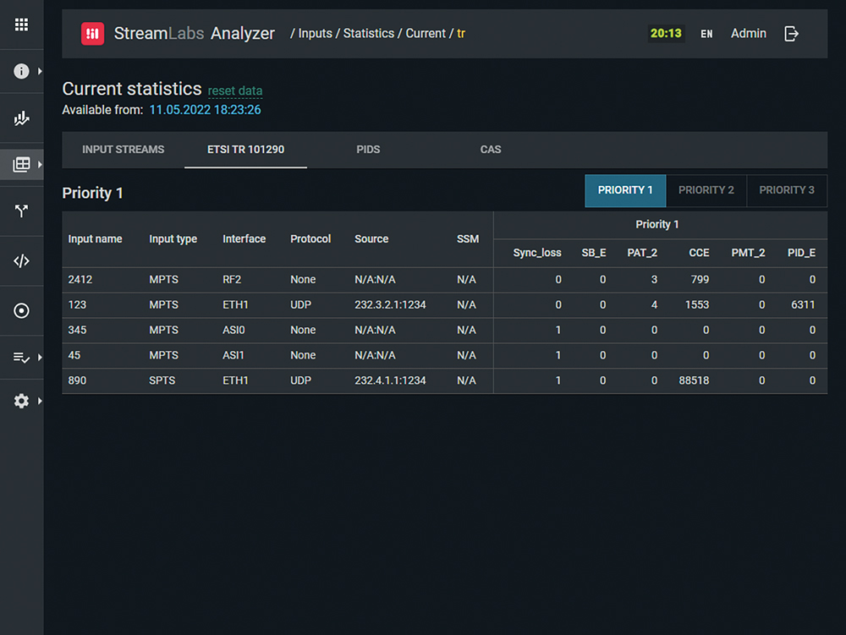Open the info sidebar icon

[21, 71]
